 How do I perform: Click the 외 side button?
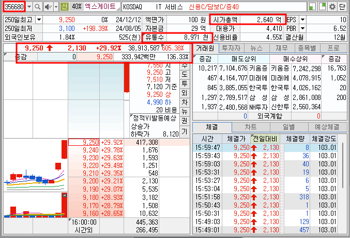[185, 93]
